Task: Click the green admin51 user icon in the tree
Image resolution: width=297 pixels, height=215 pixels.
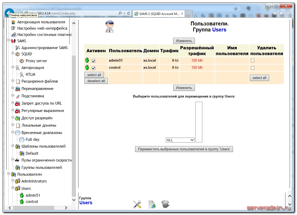Action: (22, 195)
